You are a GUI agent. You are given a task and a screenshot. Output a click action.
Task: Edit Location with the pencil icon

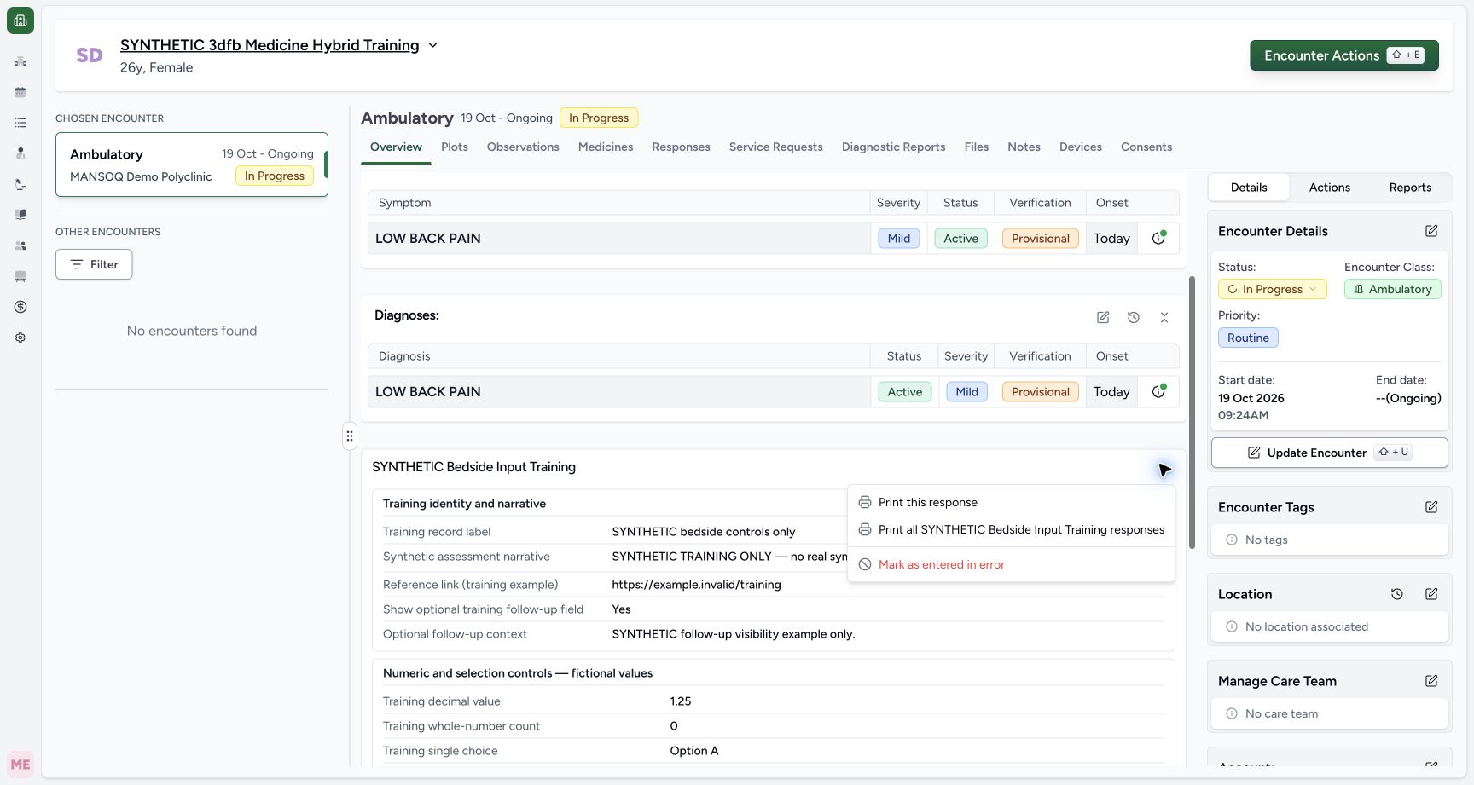(1431, 594)
